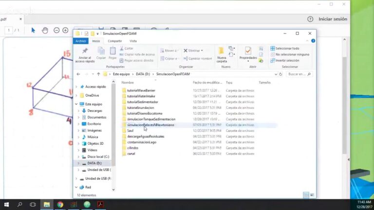The height and width of the screenshot is (210, 374).
Task: Open Propiedades in ribbon
Action: click(248, 54)
